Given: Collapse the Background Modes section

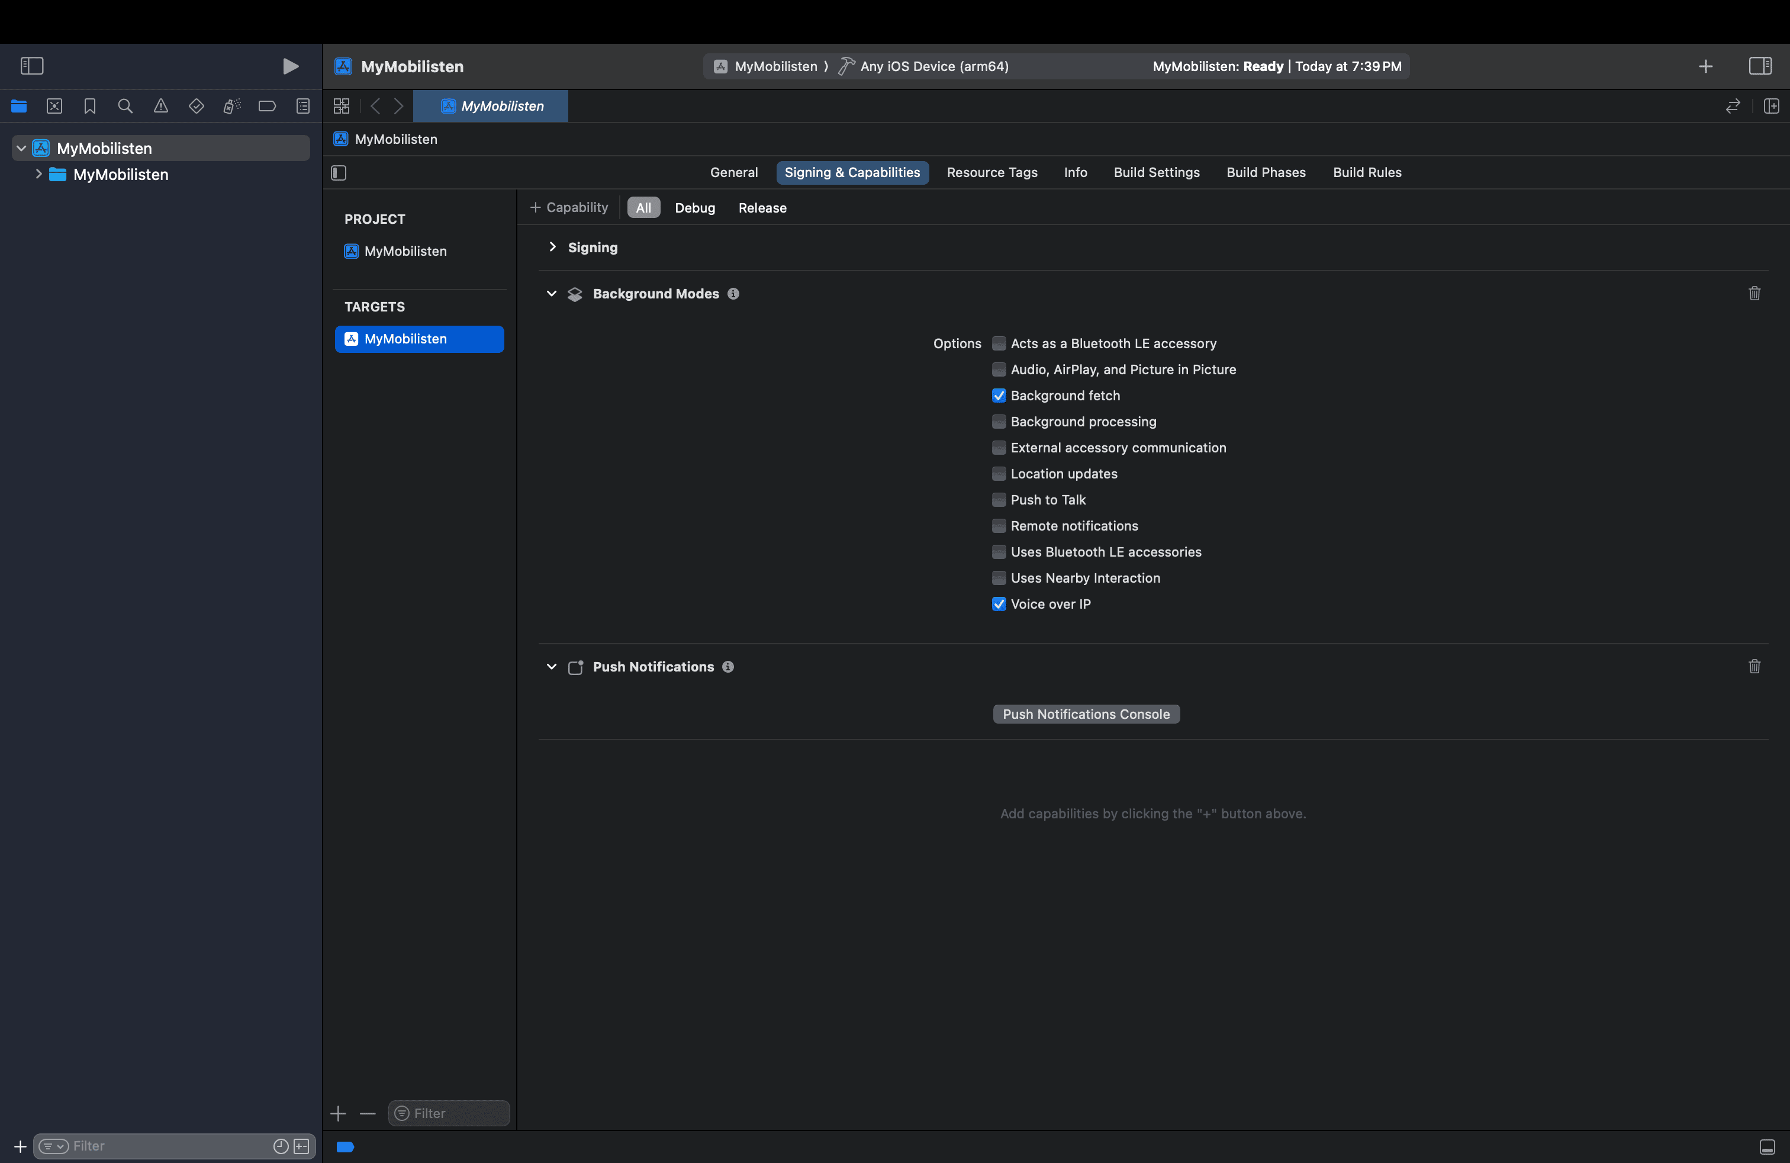Looking at the screenshot, I should tap(551, 293).
